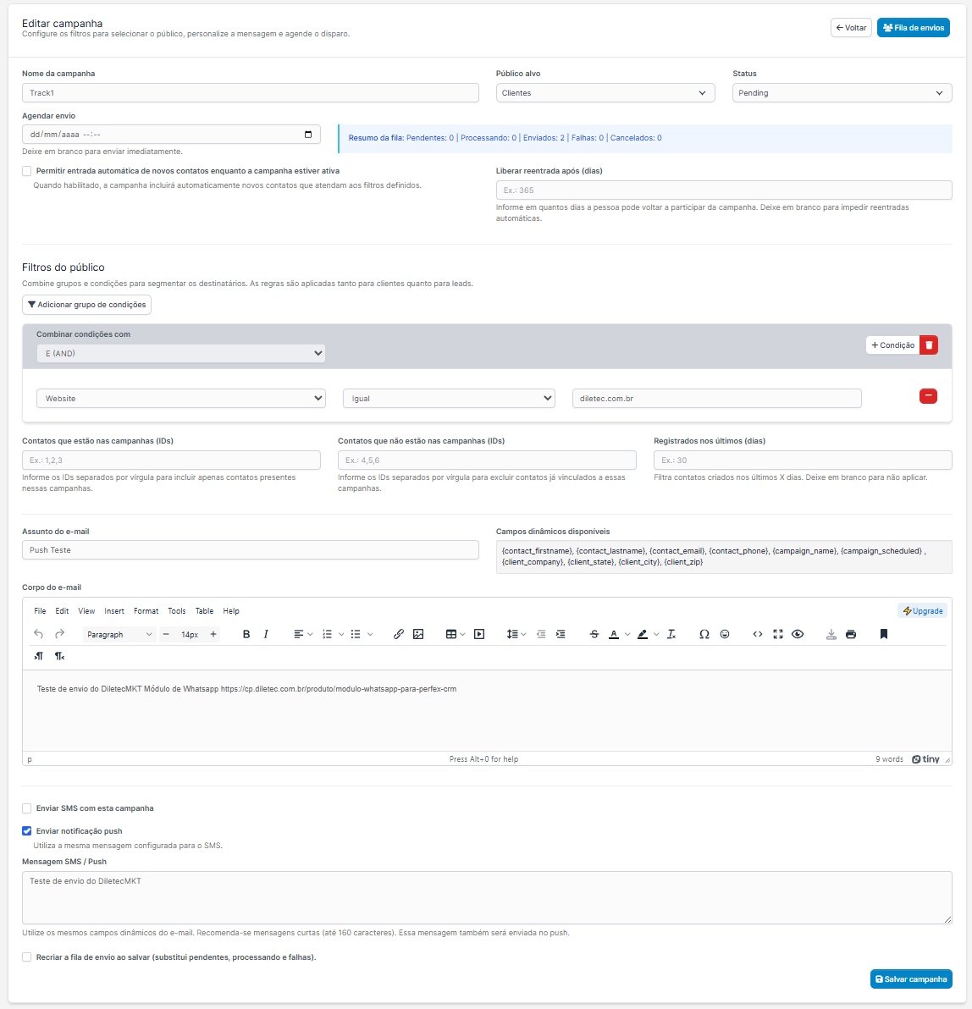The image size is (972, 1009).
Task: Click the emoji picker icon
Action: tap(725, 634)
